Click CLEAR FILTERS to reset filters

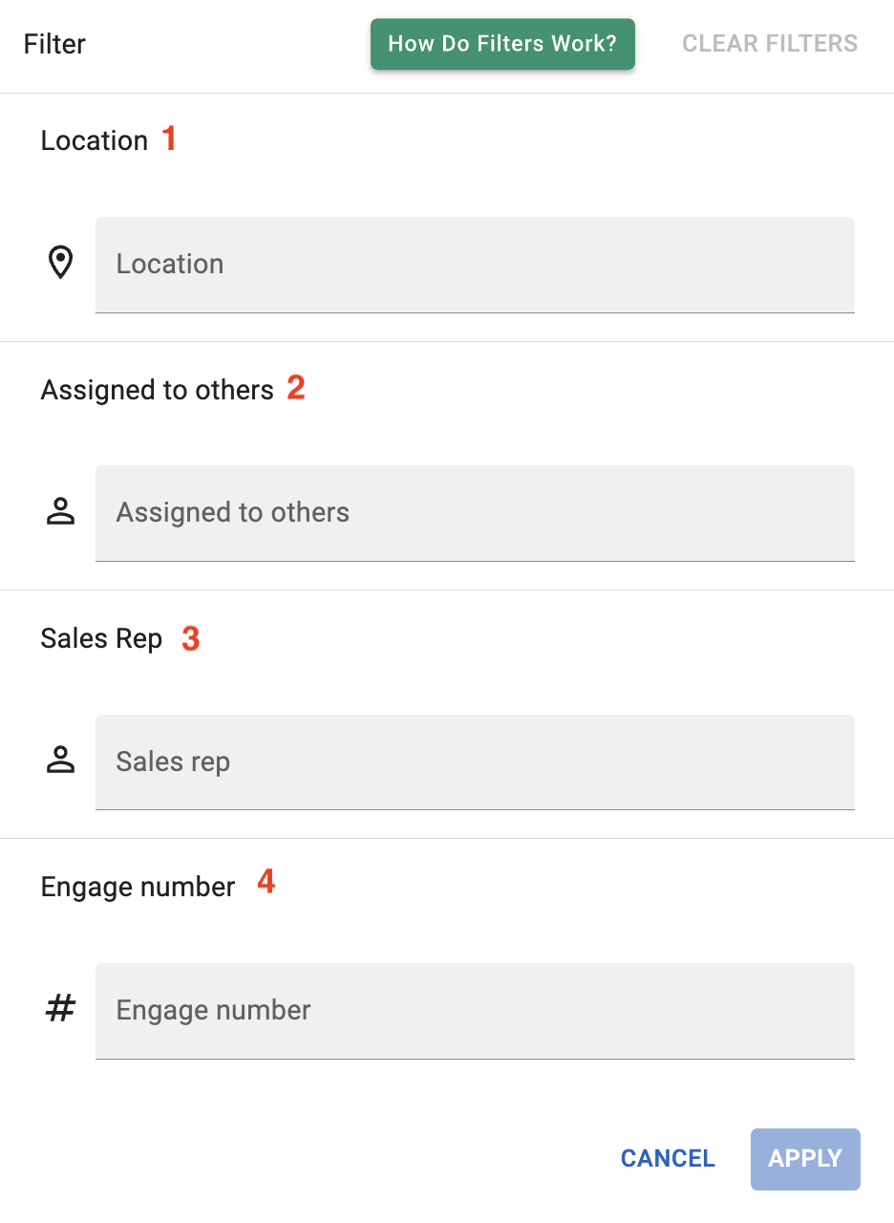[769, 43]
